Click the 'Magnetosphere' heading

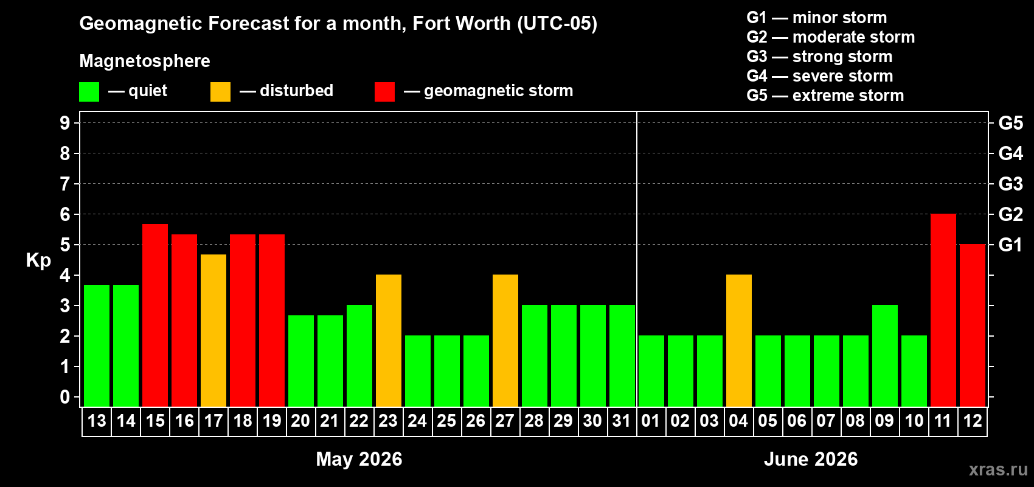pos(145,61)
